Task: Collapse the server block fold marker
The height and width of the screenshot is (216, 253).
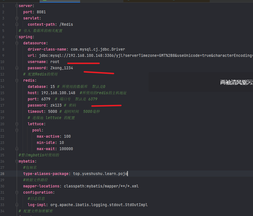Action: click(17, 6)
